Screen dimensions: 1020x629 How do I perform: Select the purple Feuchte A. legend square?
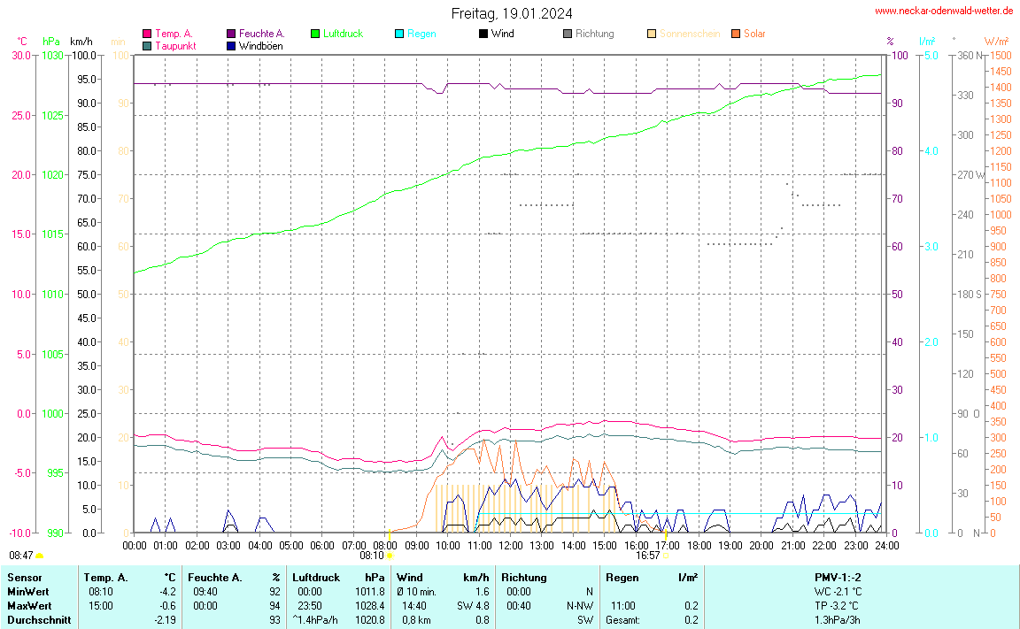click(231, 35)
